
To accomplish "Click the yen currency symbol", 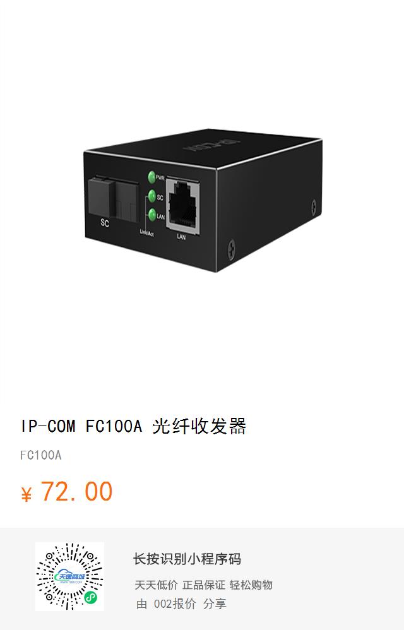I will tap(26, 494).
